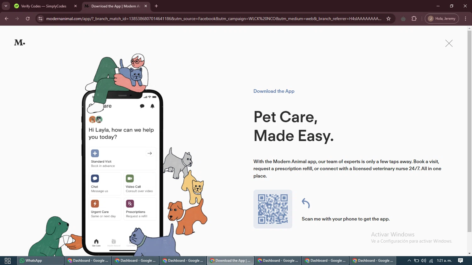The image size is (472, 265).
Task: Click the 1:21 a. m. taskbar clock
Action: click(444, 261)
